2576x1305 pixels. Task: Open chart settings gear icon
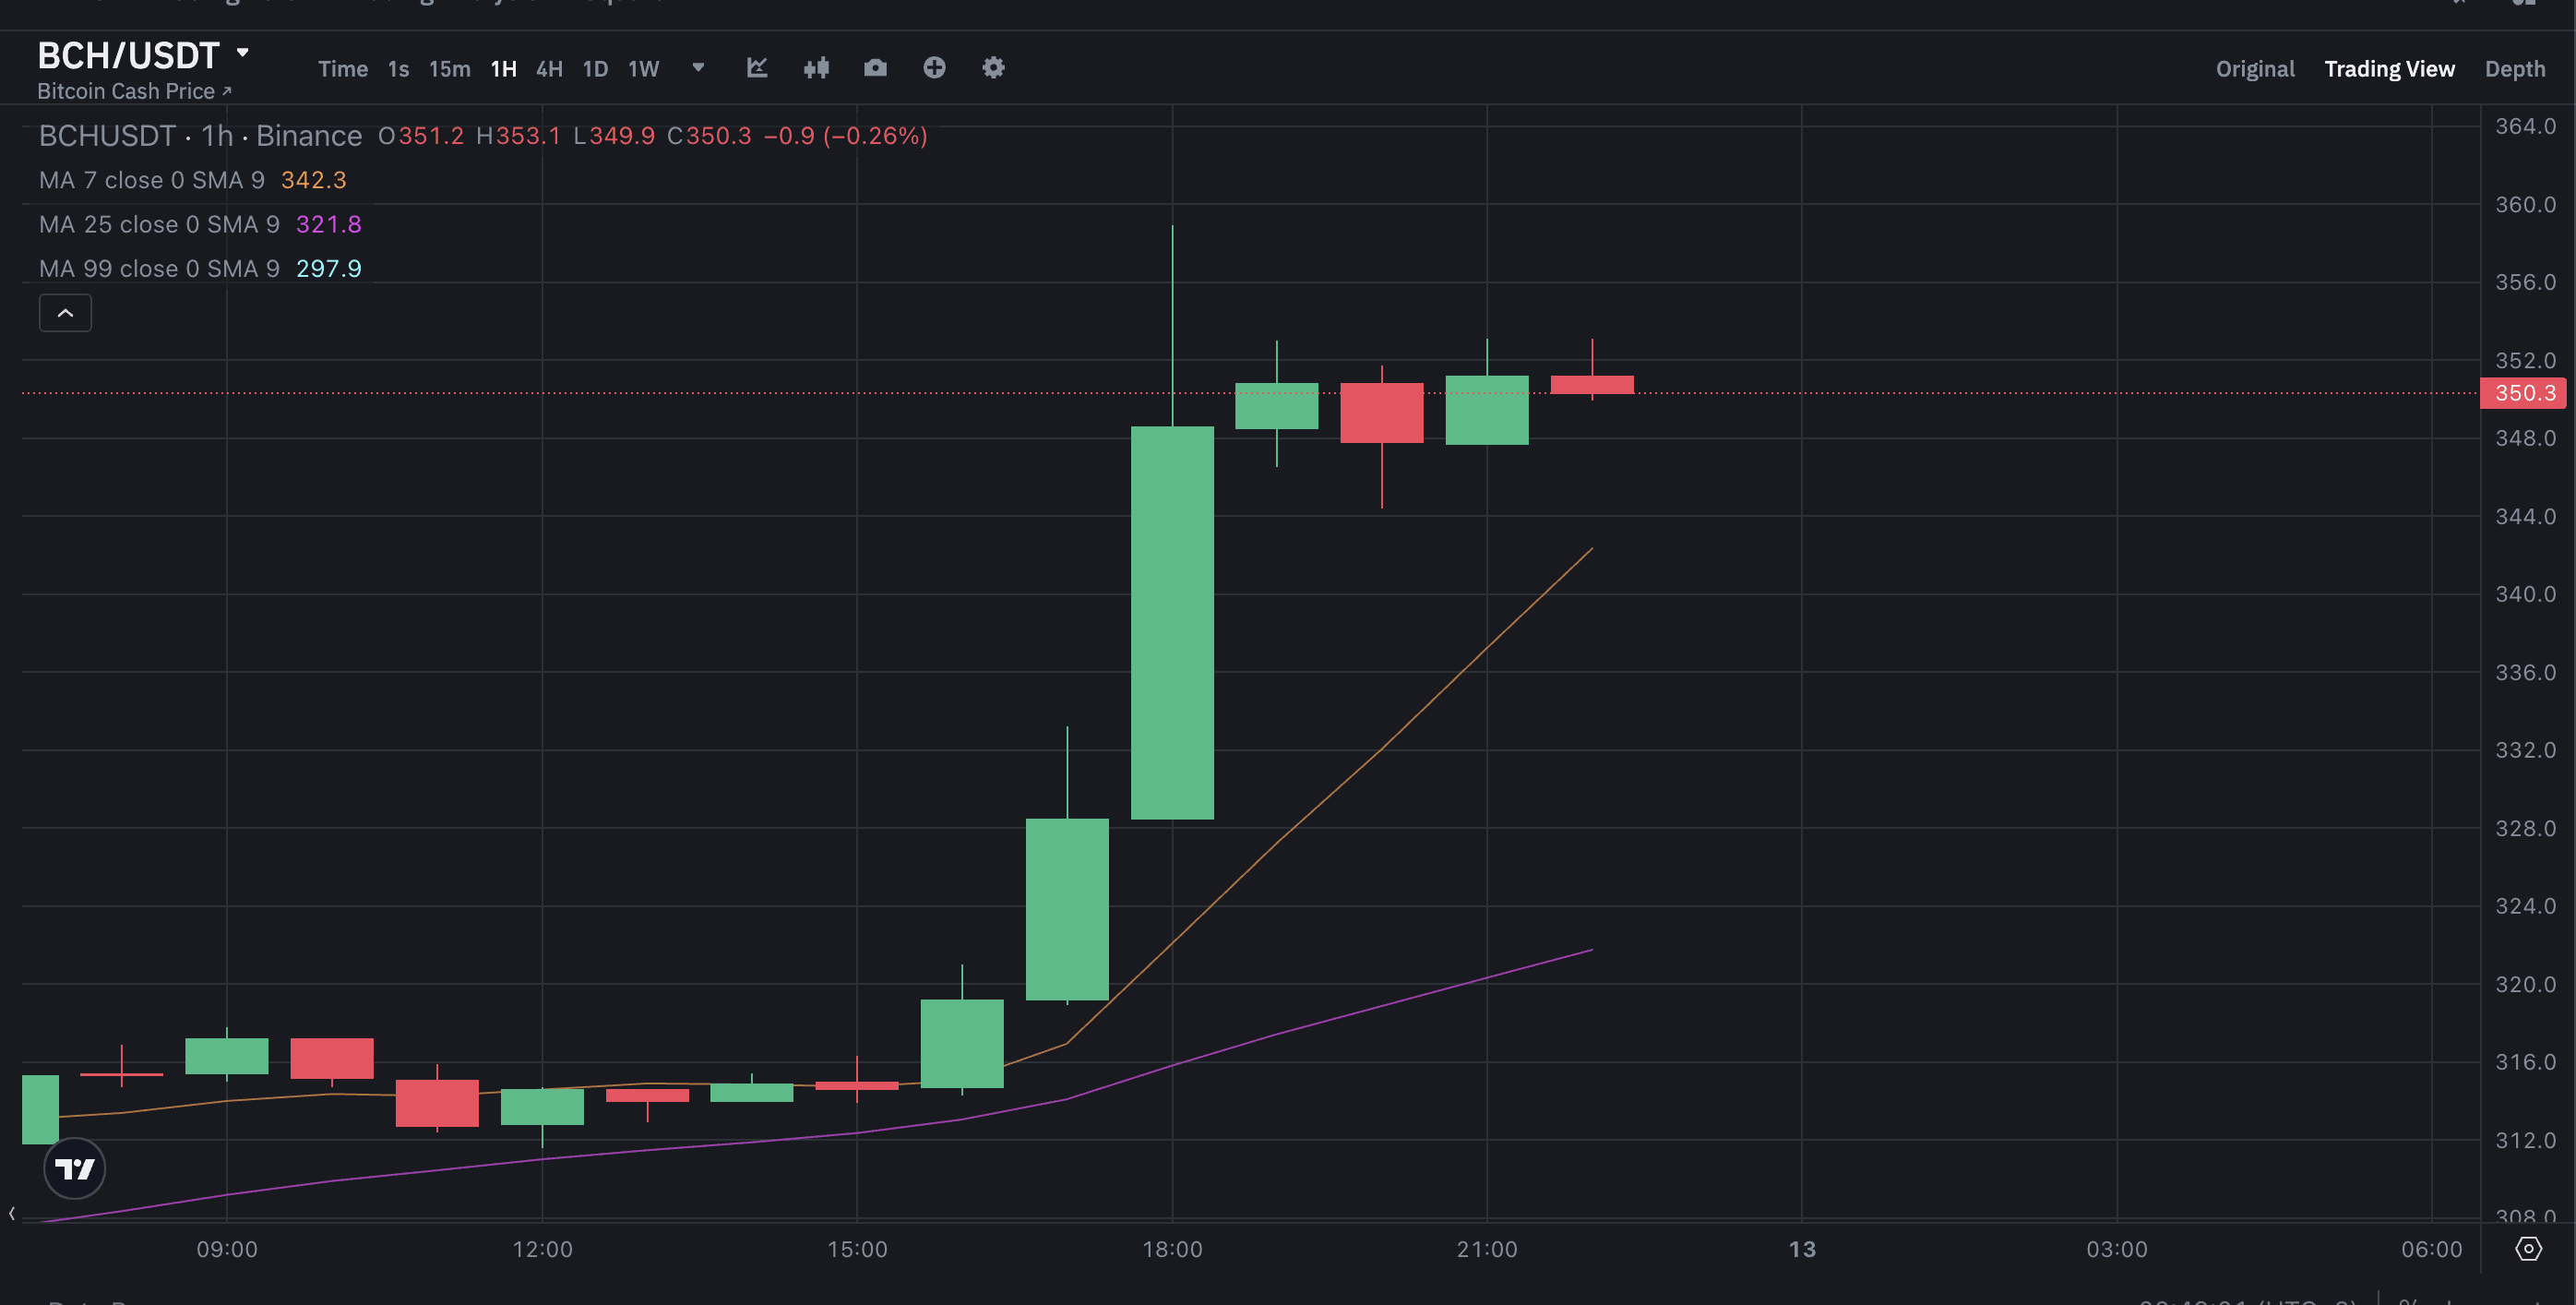click(993, 68)
